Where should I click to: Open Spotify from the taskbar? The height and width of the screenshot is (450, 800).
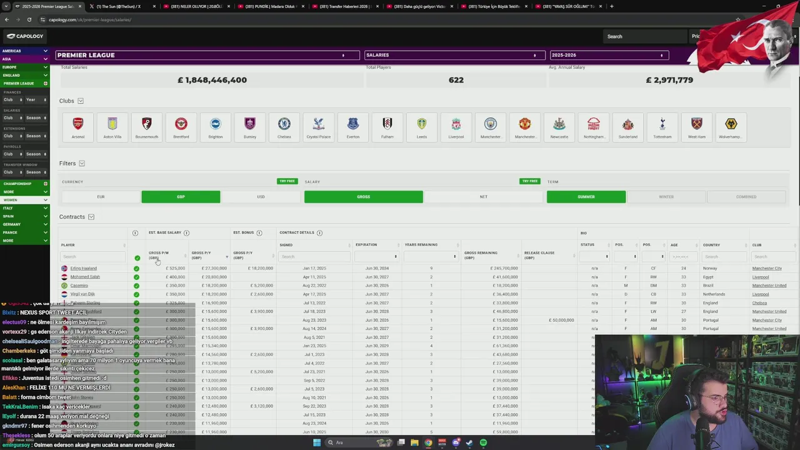point(483,442)
